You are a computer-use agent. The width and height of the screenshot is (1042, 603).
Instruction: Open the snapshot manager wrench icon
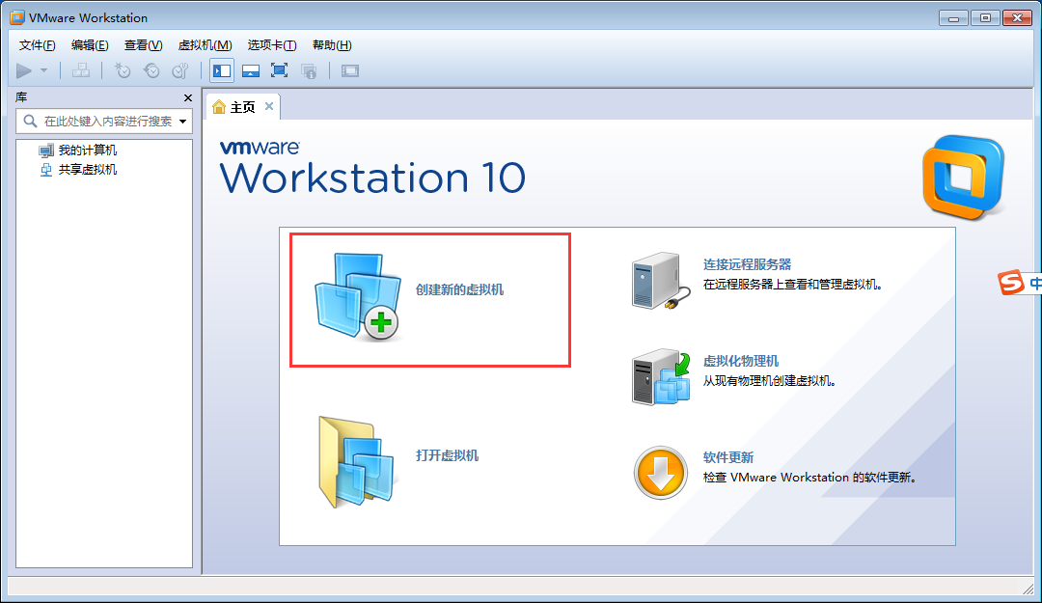click(x=180, y=70)
